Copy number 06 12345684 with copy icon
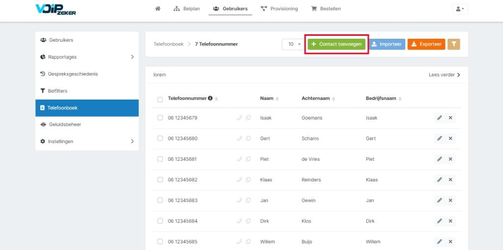This screenshot has height=250, width=503. [x=248, y=221]
